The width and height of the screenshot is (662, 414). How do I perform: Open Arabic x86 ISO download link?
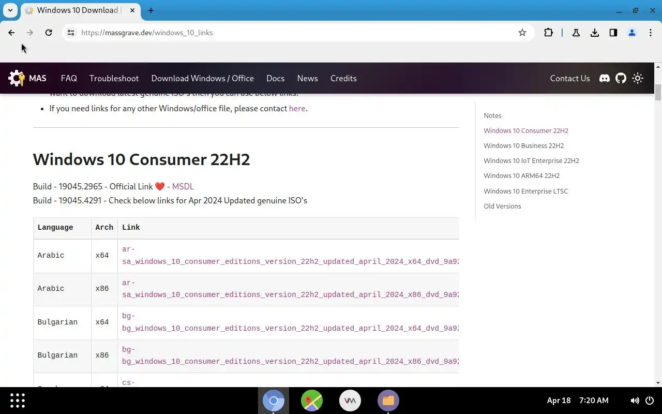pyautogui.click(x=290, y=289)
